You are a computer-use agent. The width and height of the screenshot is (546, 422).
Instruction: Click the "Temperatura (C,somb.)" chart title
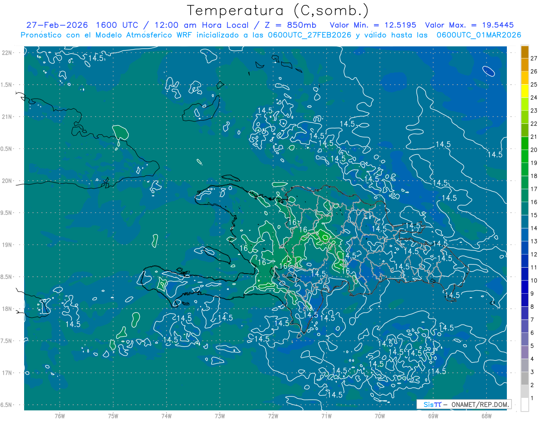click(278, 11)
